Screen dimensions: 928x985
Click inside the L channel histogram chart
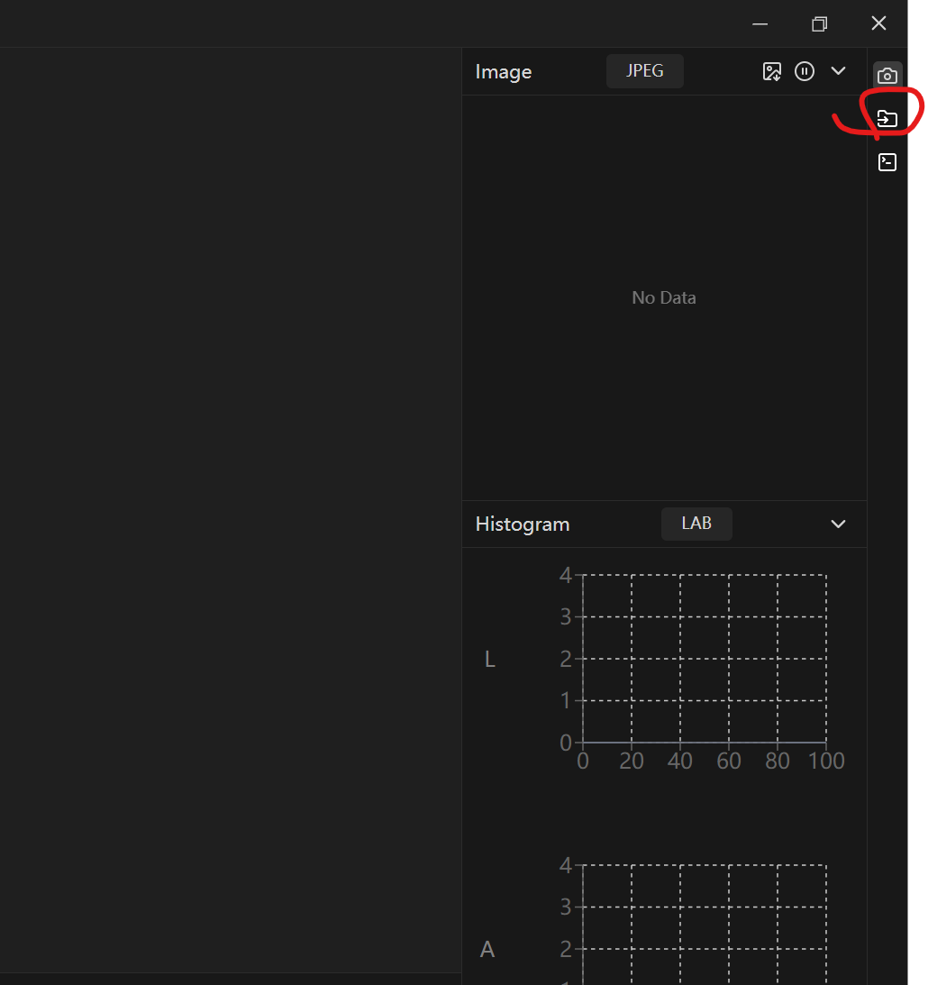pos(705,659)
